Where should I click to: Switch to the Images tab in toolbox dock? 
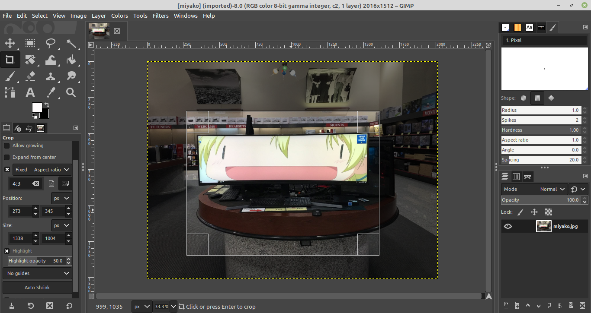[x=41, y=128]
